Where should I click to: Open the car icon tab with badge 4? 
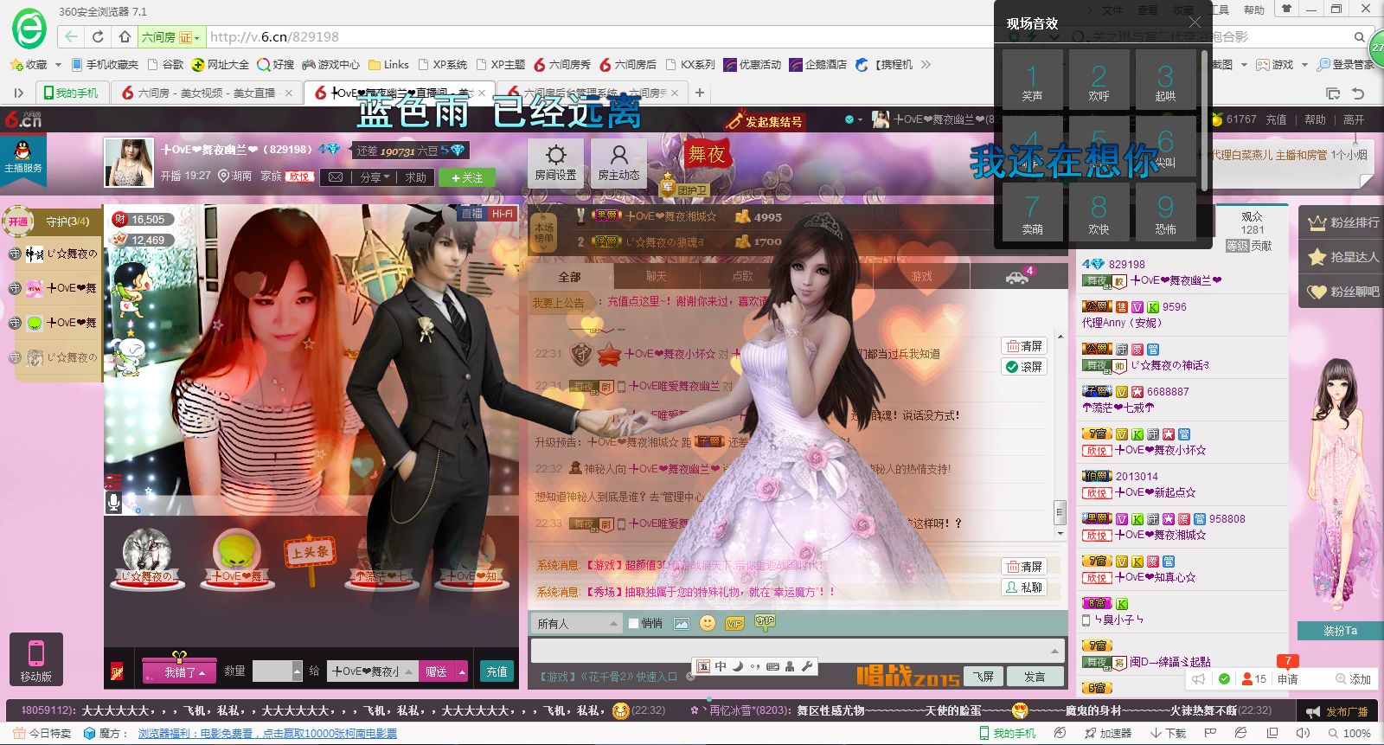pyautogui.click(x=1018, y=277)
